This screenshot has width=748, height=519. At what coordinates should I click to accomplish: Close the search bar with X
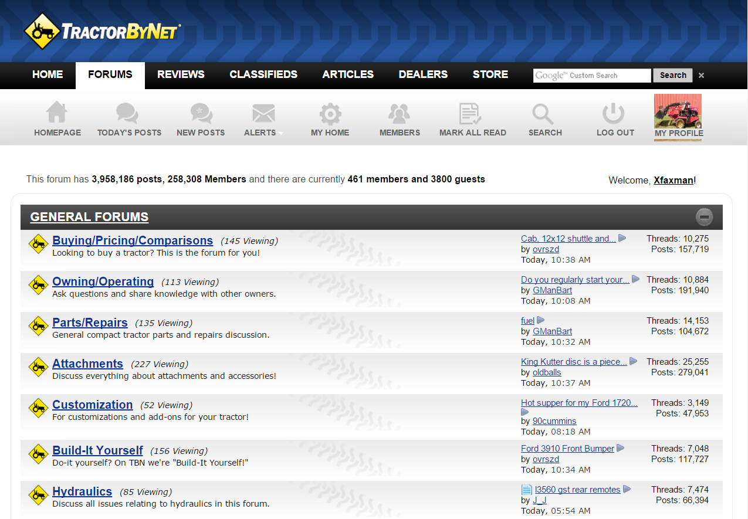click(701, 76)
